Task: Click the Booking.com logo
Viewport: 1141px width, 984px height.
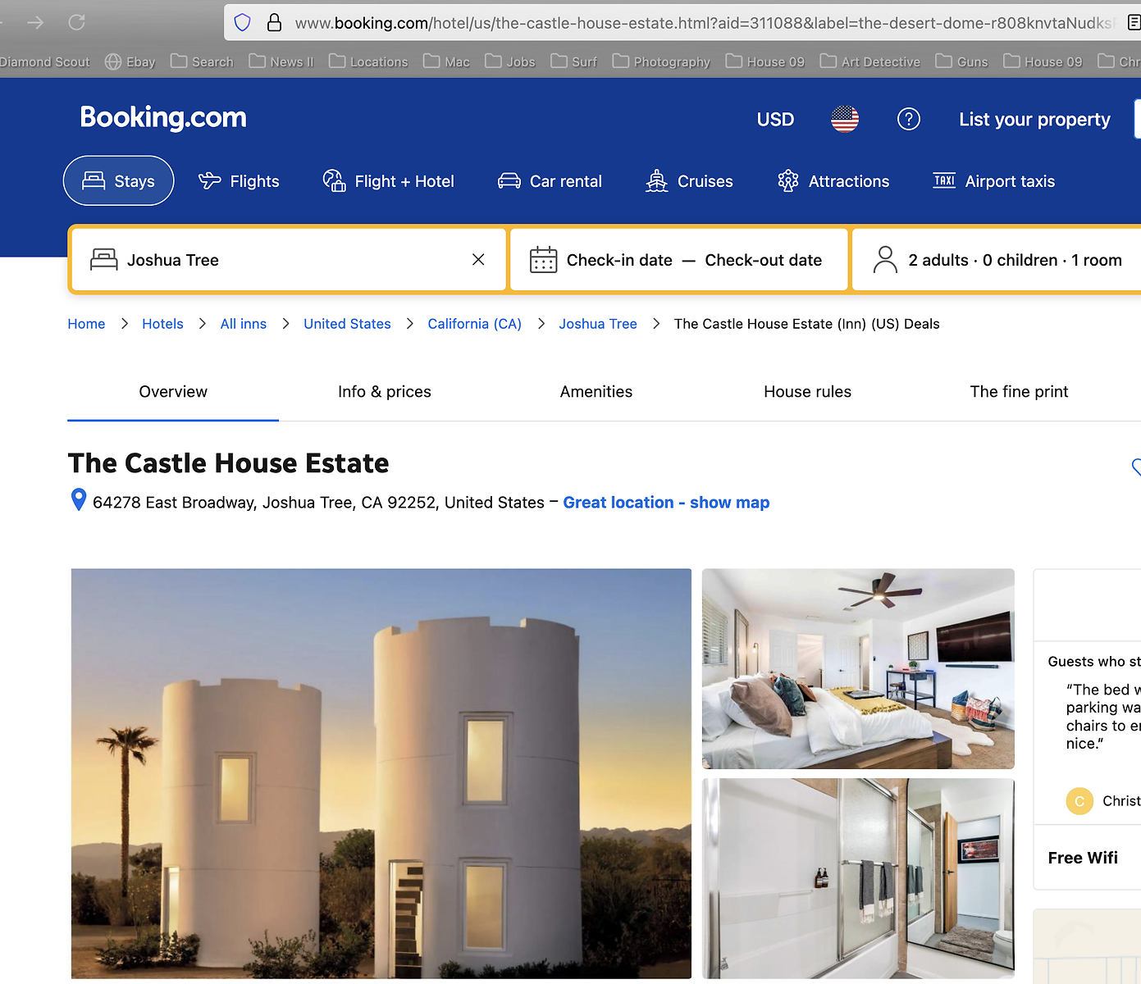Action: pos(163,118)
